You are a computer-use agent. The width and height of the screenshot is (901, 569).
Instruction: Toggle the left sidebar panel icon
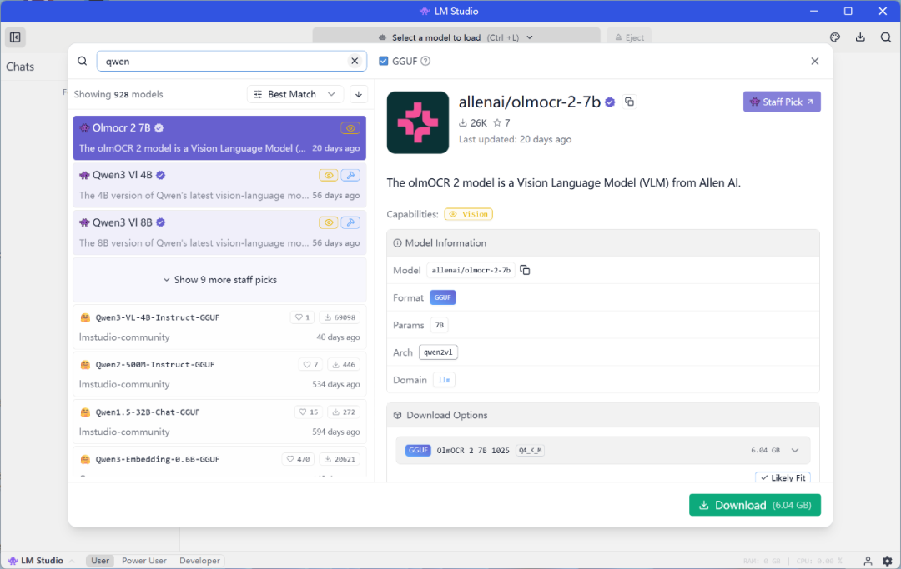(x=15, y=37)
